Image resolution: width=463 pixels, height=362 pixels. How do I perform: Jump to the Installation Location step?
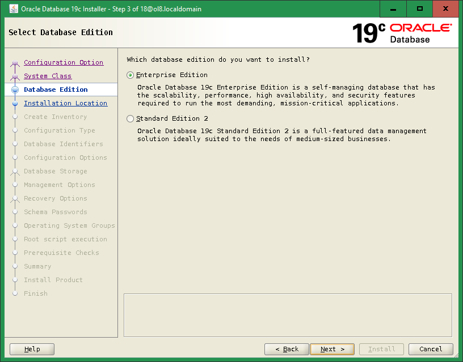66,103
